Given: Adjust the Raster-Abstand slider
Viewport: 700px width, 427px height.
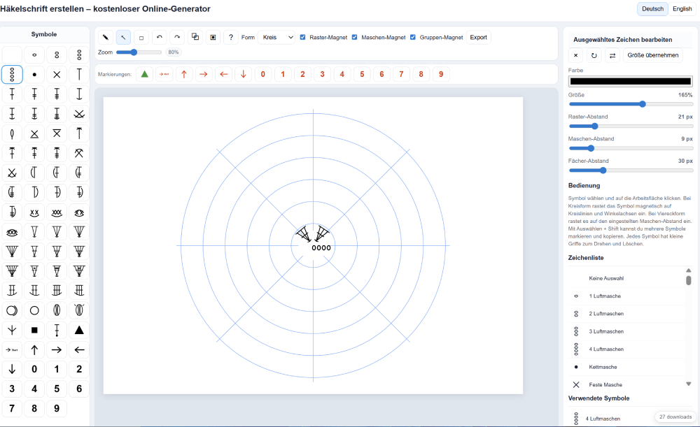Looking at the screenshot, I should click(x=631, y=126).
